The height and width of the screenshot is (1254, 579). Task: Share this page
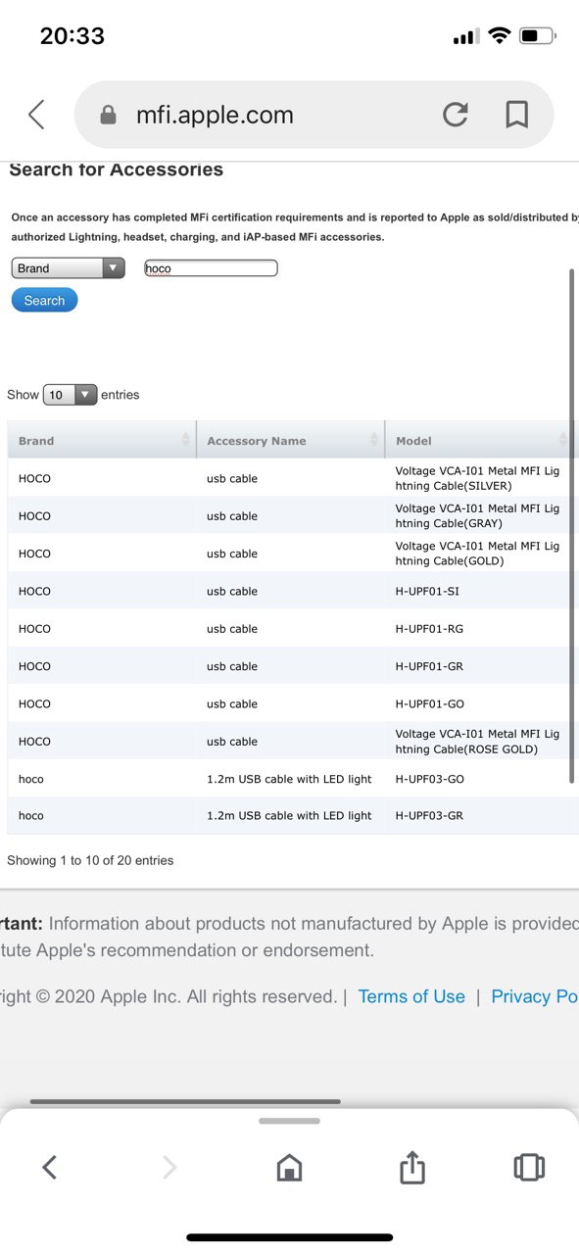click(x=412, y=1166)
